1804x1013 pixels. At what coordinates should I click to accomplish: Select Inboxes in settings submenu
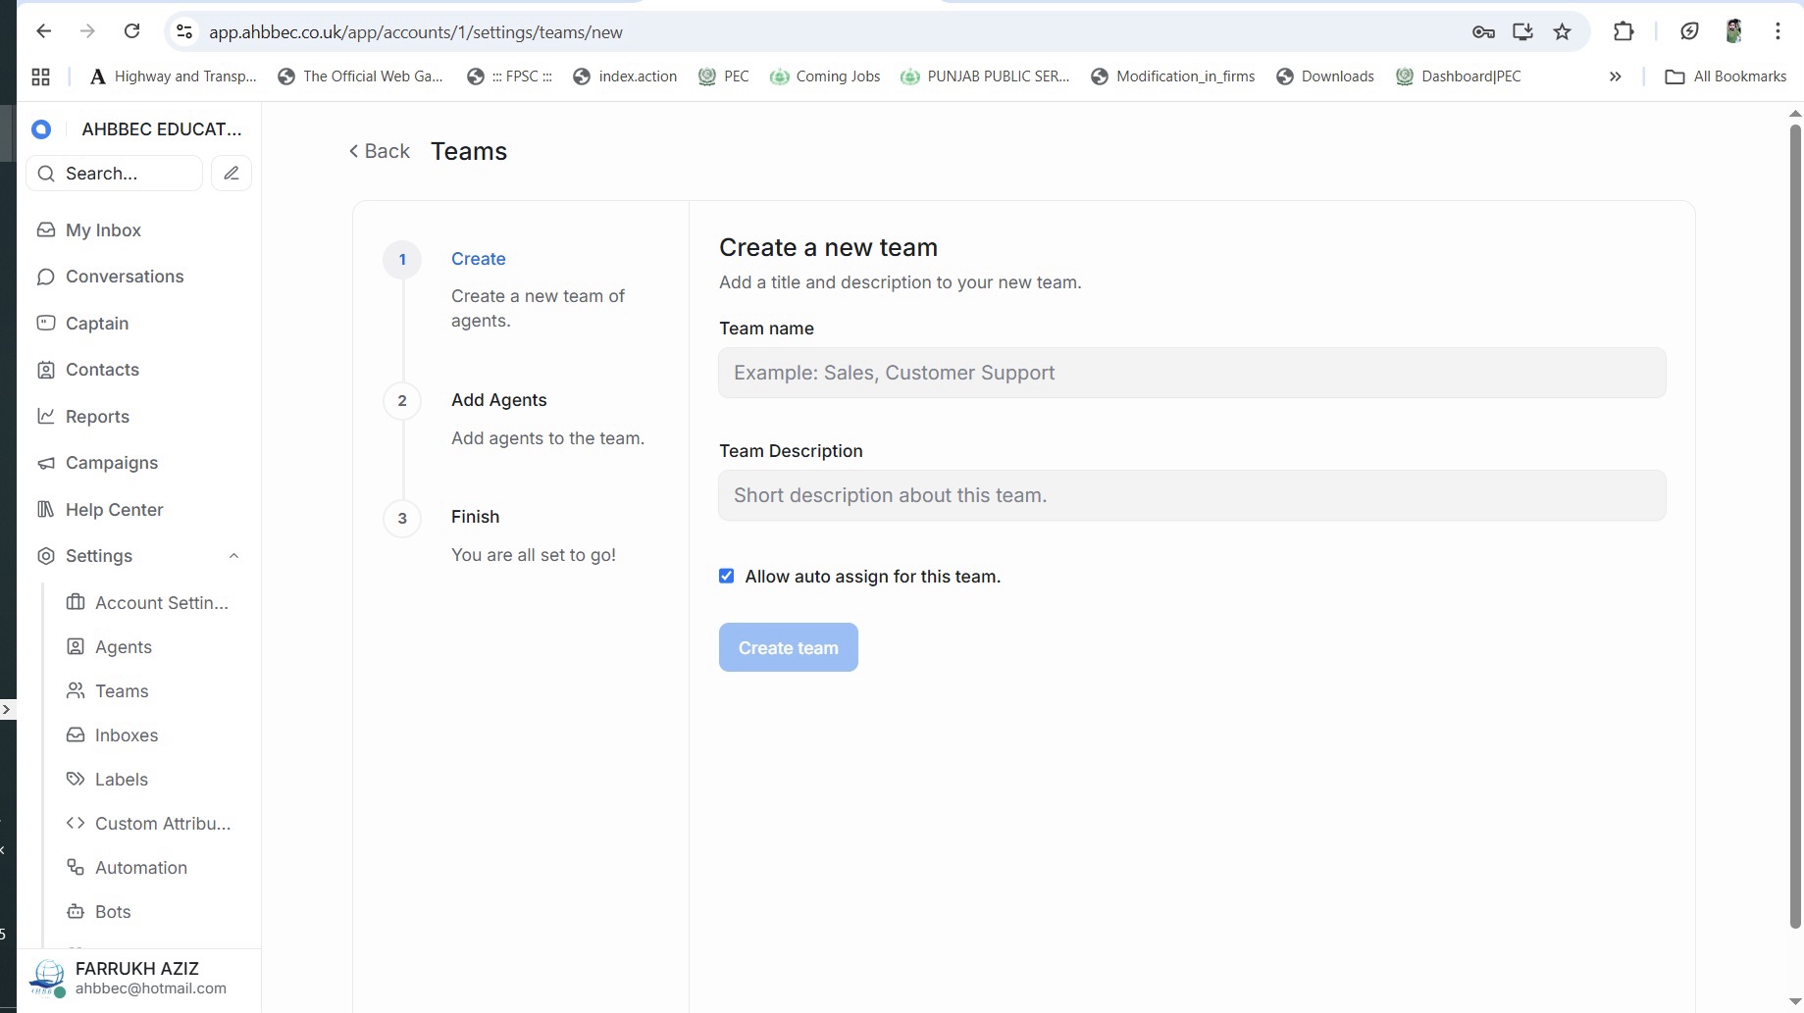[x=126, y=735]
